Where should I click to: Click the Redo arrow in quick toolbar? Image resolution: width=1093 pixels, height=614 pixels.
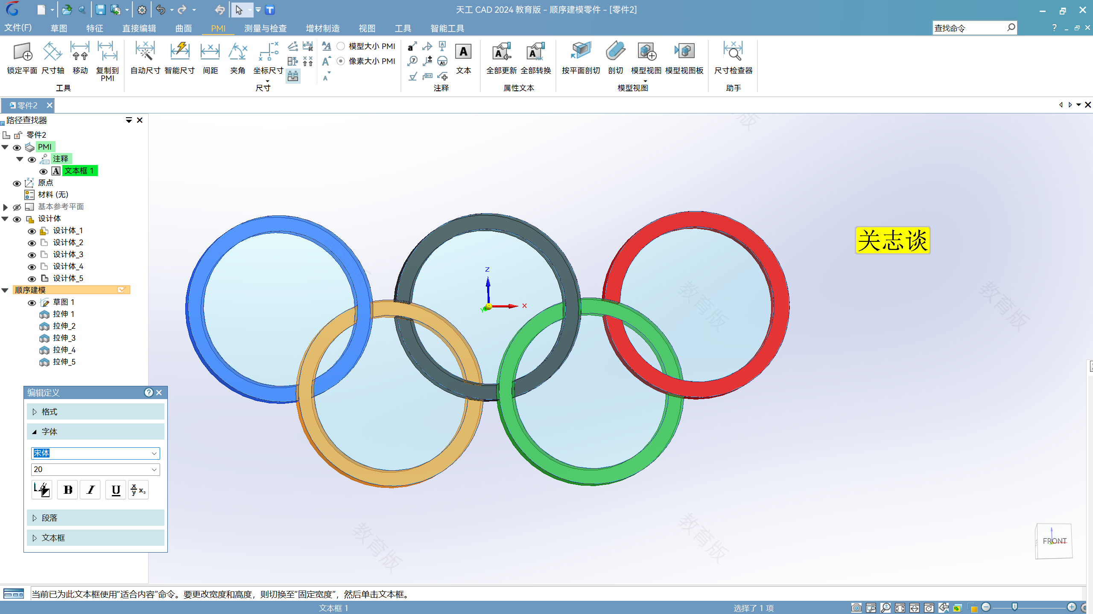tap(182, 10)
